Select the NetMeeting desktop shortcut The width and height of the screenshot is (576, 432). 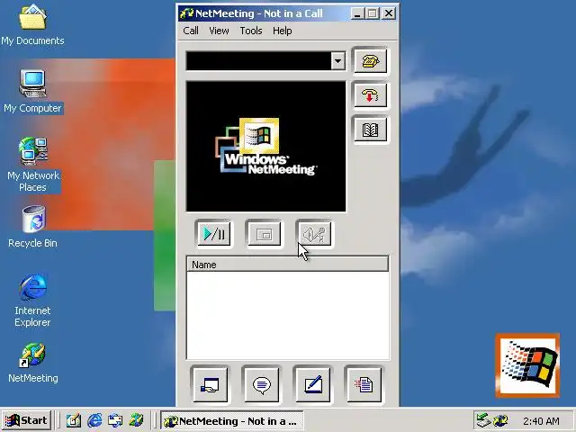click(33, 363)
